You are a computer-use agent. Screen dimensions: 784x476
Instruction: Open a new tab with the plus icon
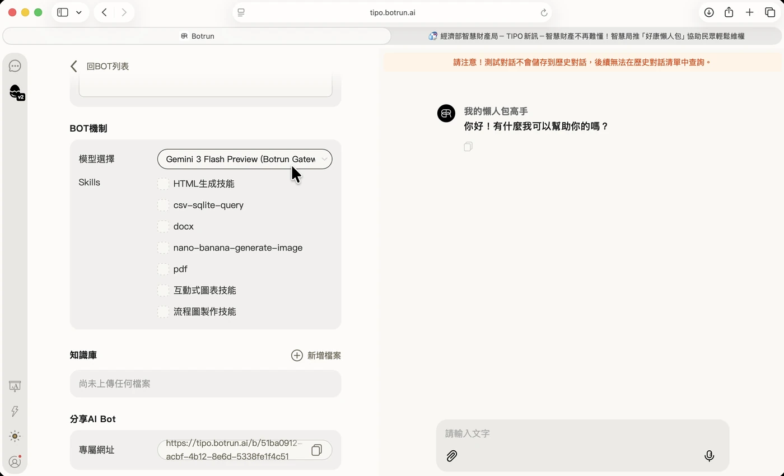[x=749, y=12]
